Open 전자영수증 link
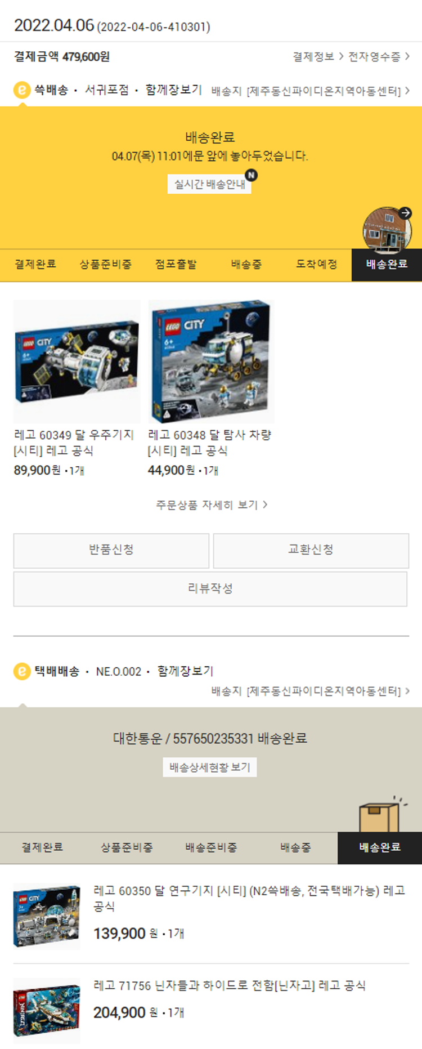This screenshot has height=1049, width=422. coord(379,57)
